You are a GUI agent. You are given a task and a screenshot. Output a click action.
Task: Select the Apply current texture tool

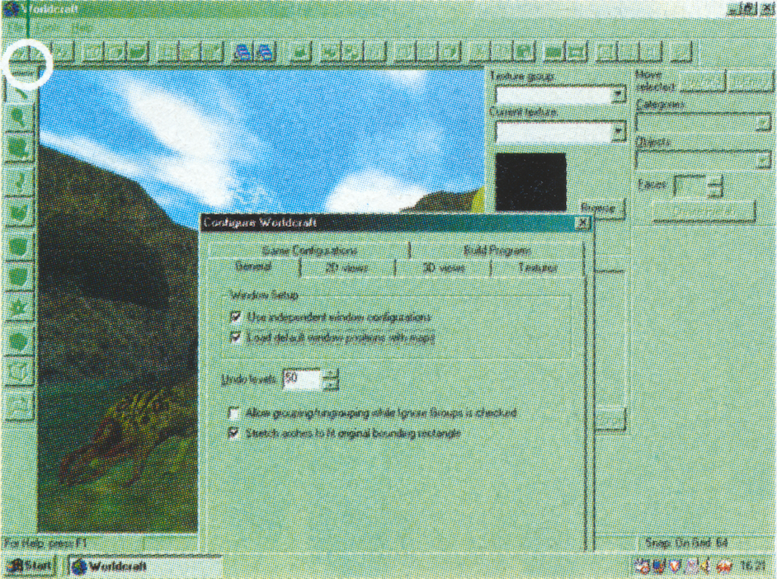pyautogui.click(x=19, y=276)
